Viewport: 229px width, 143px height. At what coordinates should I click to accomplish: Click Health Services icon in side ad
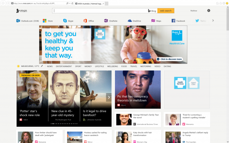[180, 83]
